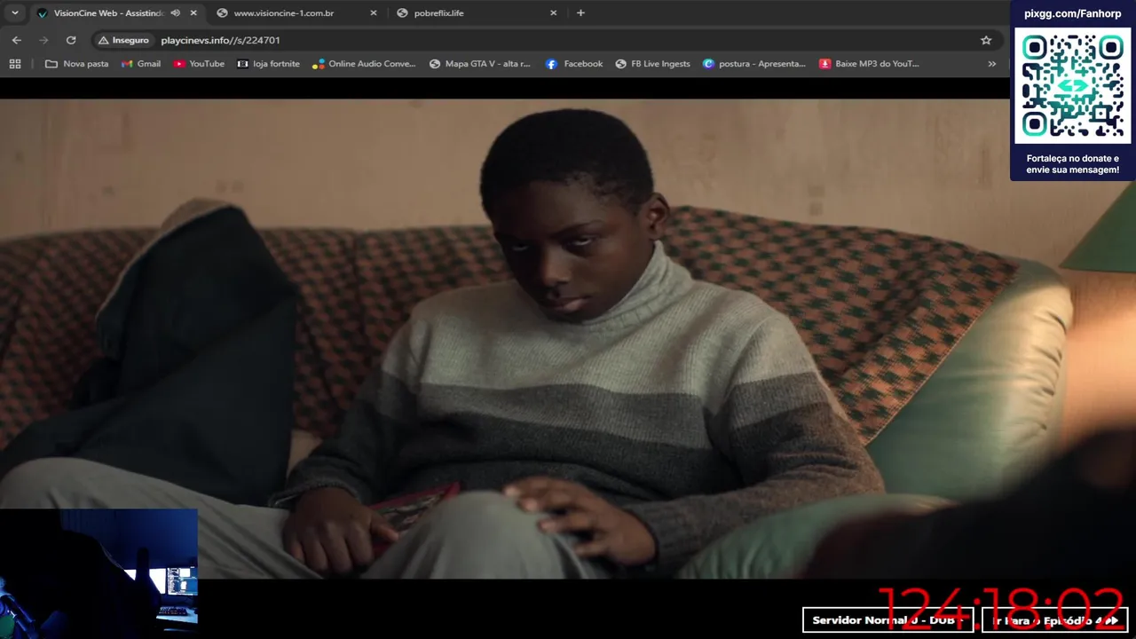Select the Servidor Normal J - DUB button
Screen dimensions: 1136x639
tap(887, 620)
